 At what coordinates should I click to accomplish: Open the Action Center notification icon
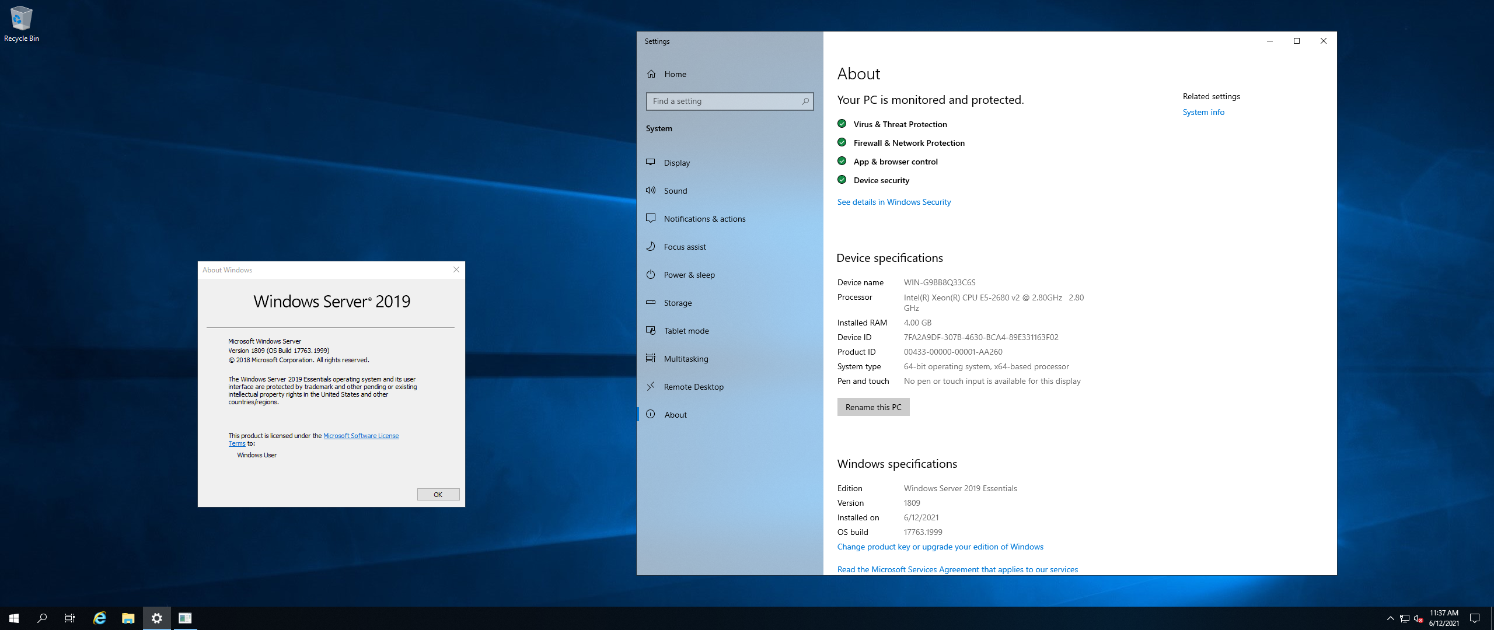[1475, 618]
